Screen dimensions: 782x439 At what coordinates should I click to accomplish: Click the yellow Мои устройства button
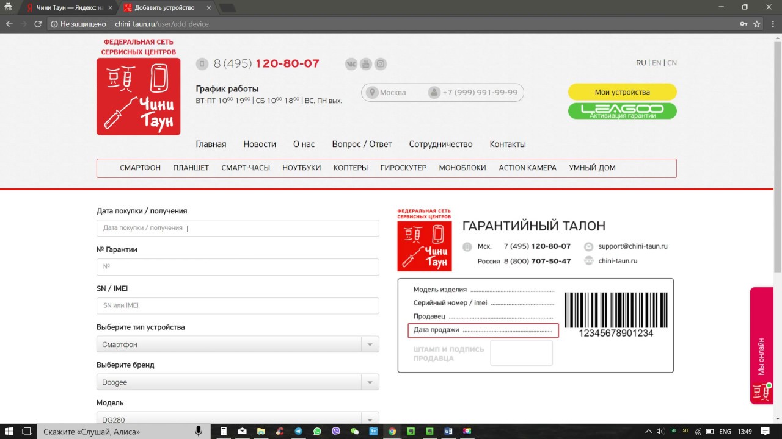[622, 92]
